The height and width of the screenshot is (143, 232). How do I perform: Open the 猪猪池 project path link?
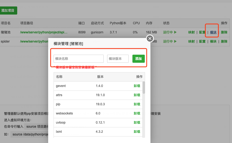coord(44,32)
